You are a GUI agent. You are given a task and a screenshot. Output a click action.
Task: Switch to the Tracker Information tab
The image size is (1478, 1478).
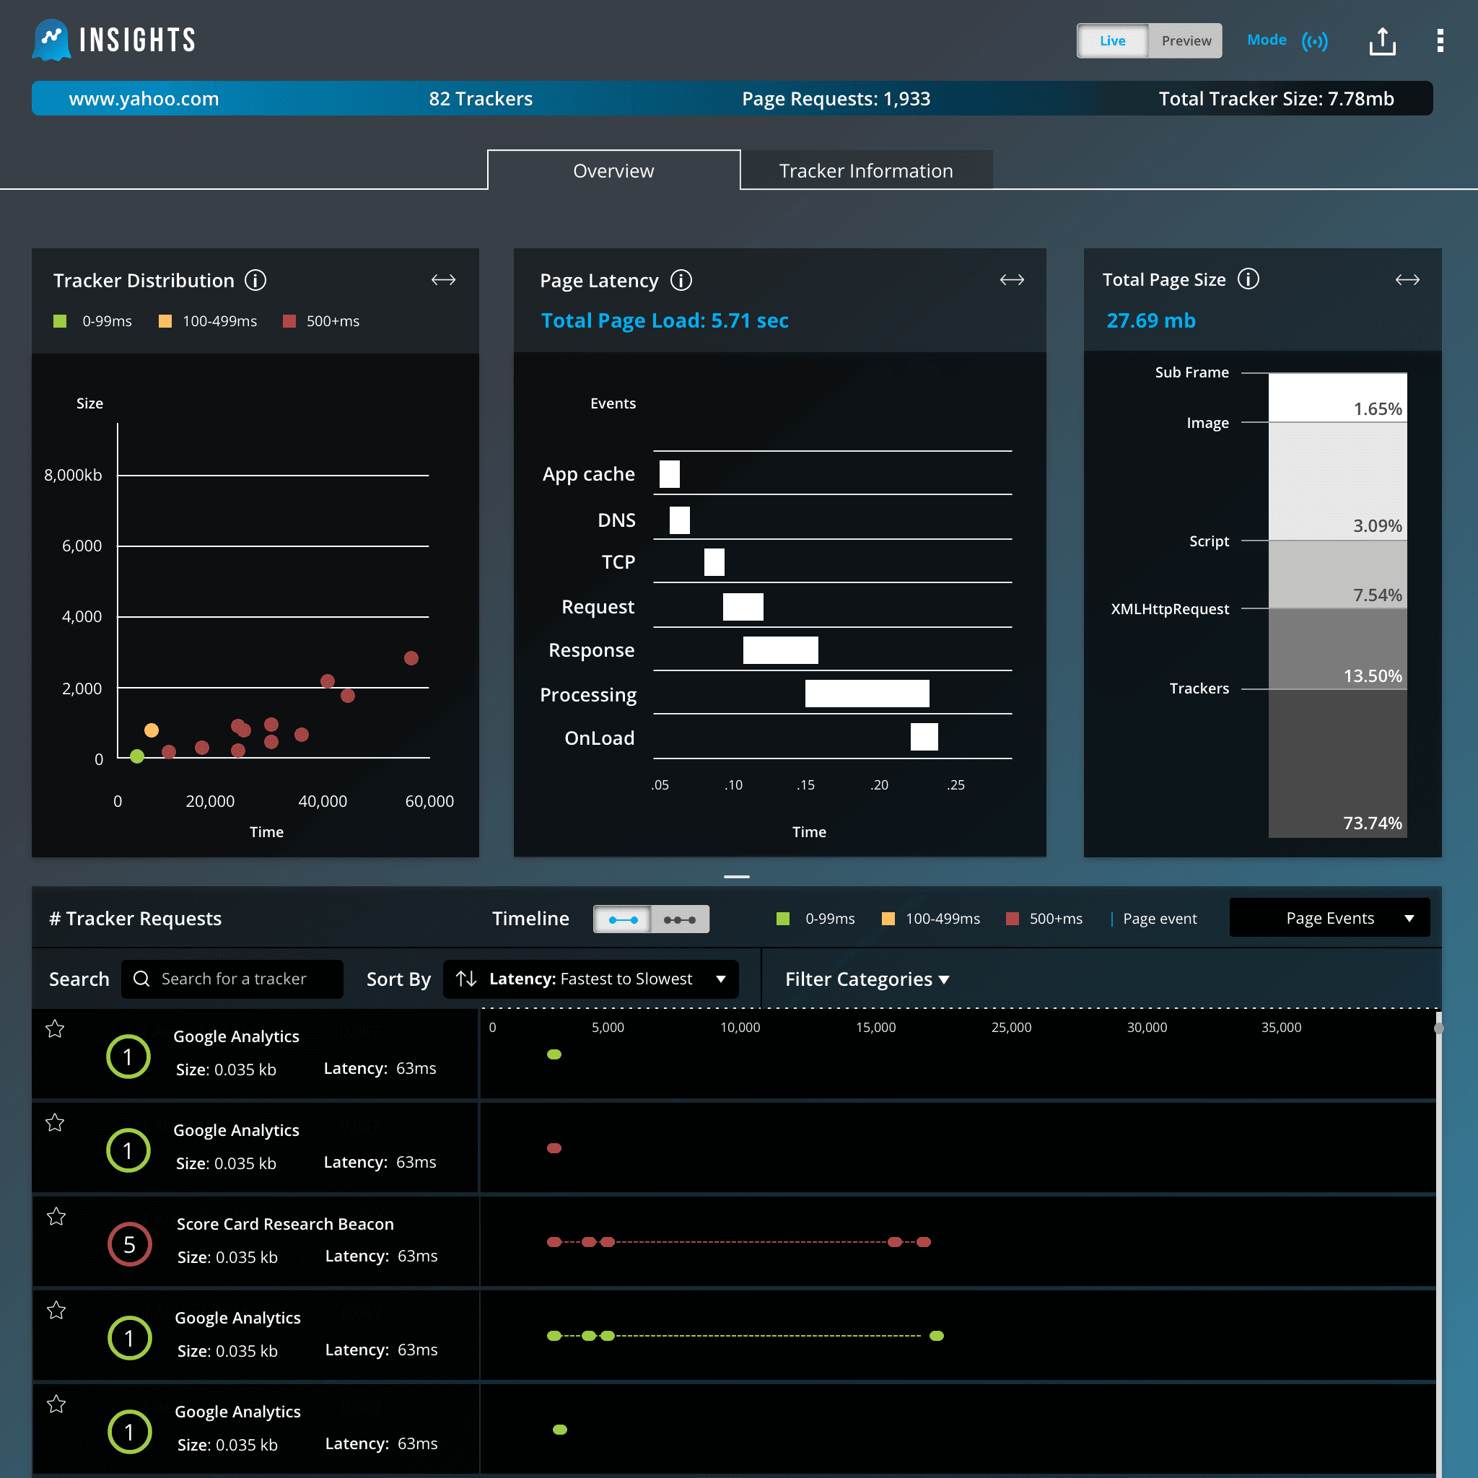(866, 170)
